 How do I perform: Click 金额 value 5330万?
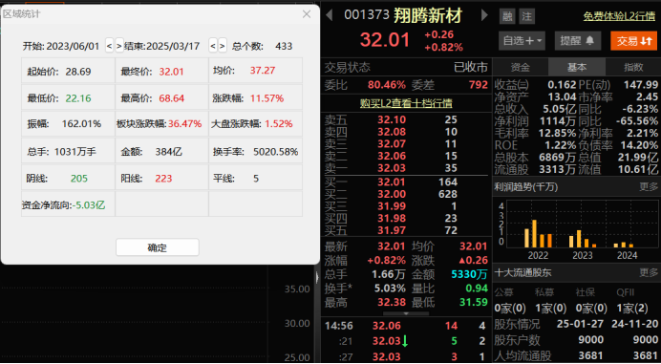[469, 275]
